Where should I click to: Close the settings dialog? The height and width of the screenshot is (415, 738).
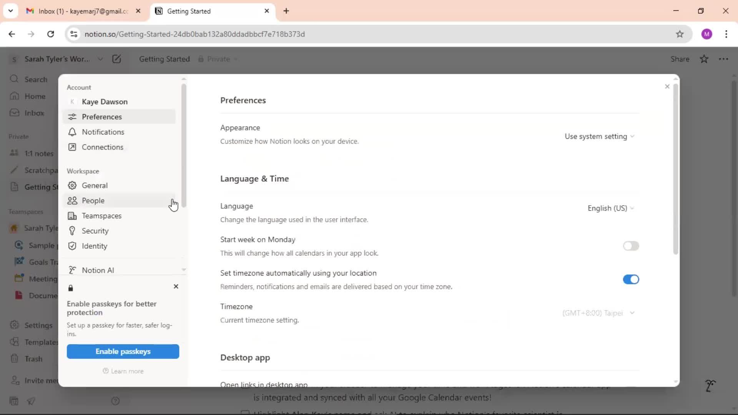click(x=667, y=86)
